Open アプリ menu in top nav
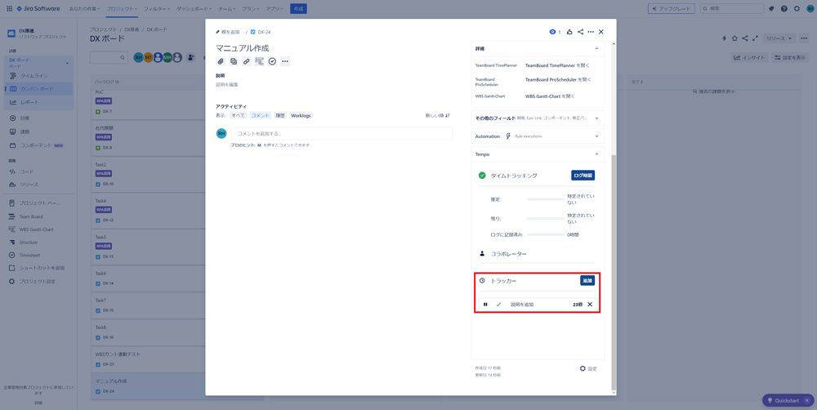817x410 pixels. [275, 9]
